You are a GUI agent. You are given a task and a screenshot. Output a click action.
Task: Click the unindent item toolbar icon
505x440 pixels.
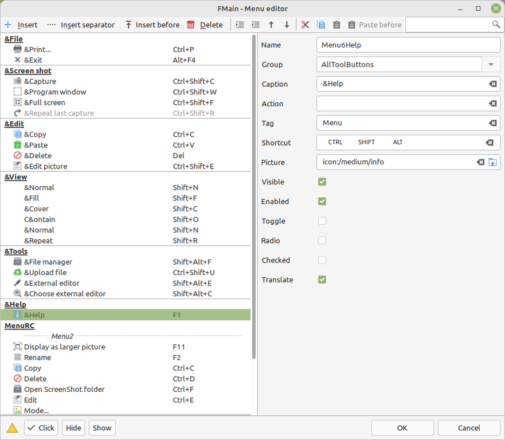[x=256, y=25]
